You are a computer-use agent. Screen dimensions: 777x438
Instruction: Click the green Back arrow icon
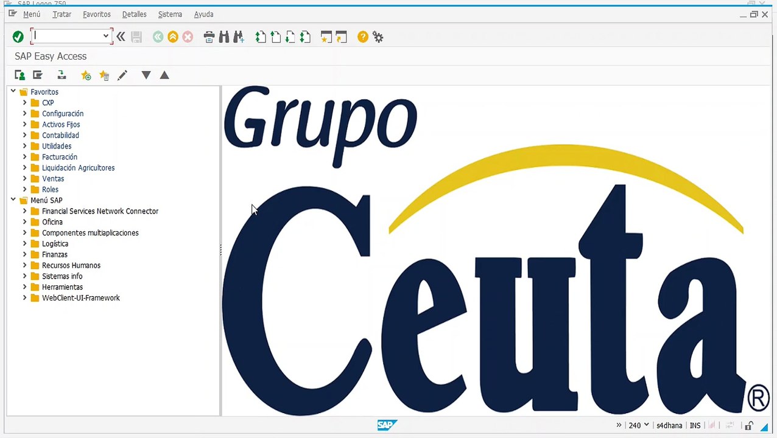point(158,37)
